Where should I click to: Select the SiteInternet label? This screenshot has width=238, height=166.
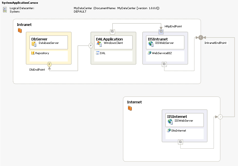[178, 131]
